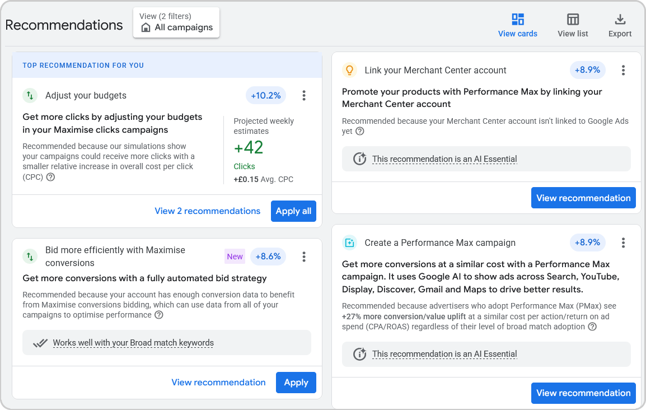646x410 pixels.
Task: Click help icon after PMax uplift statistic
Action: pyautogui.click(x=592, y=328)
